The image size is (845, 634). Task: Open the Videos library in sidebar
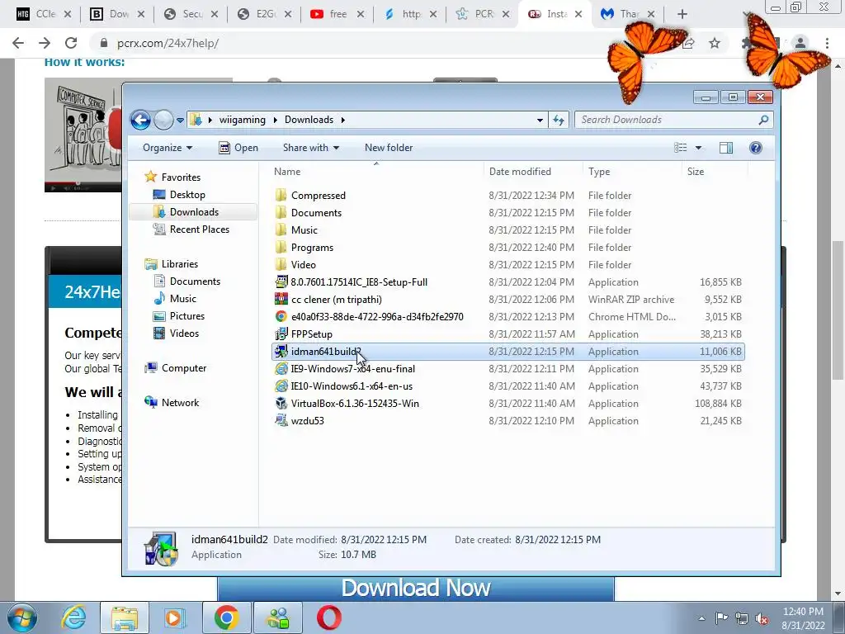point(184,334)
